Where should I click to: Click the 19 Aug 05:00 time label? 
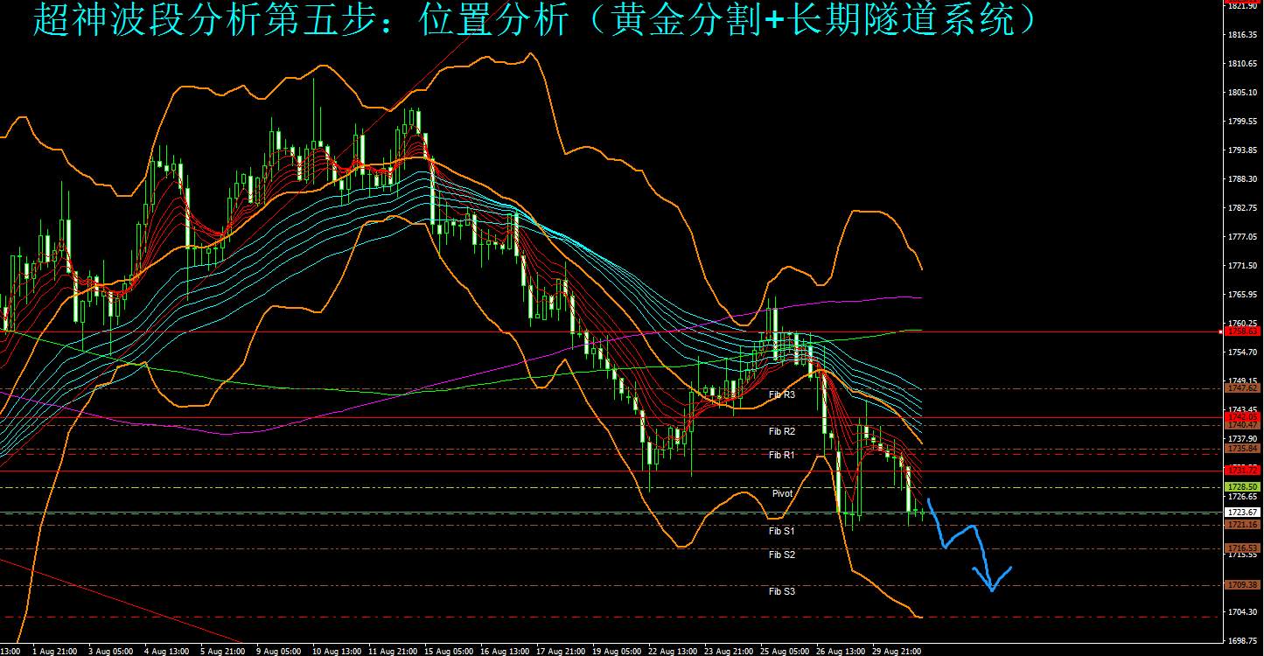click(618, 651)
